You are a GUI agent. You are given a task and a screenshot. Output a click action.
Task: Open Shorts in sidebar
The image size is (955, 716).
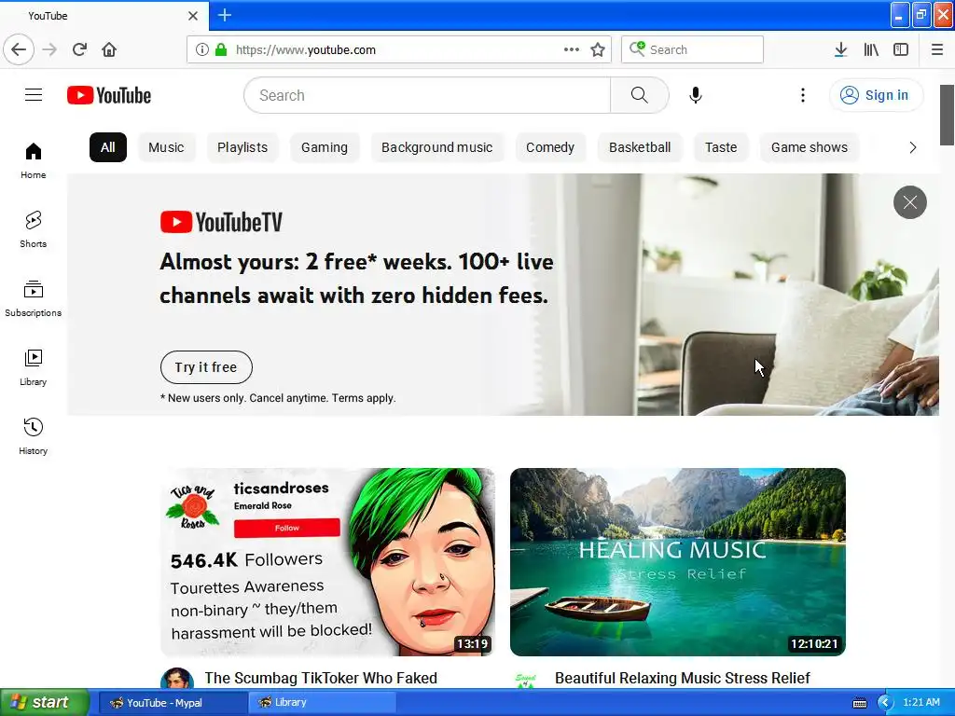pos(34,229)
